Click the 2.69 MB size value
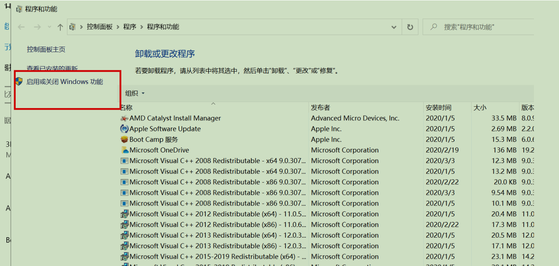This screenshot has height=266, width=559. 504,129
